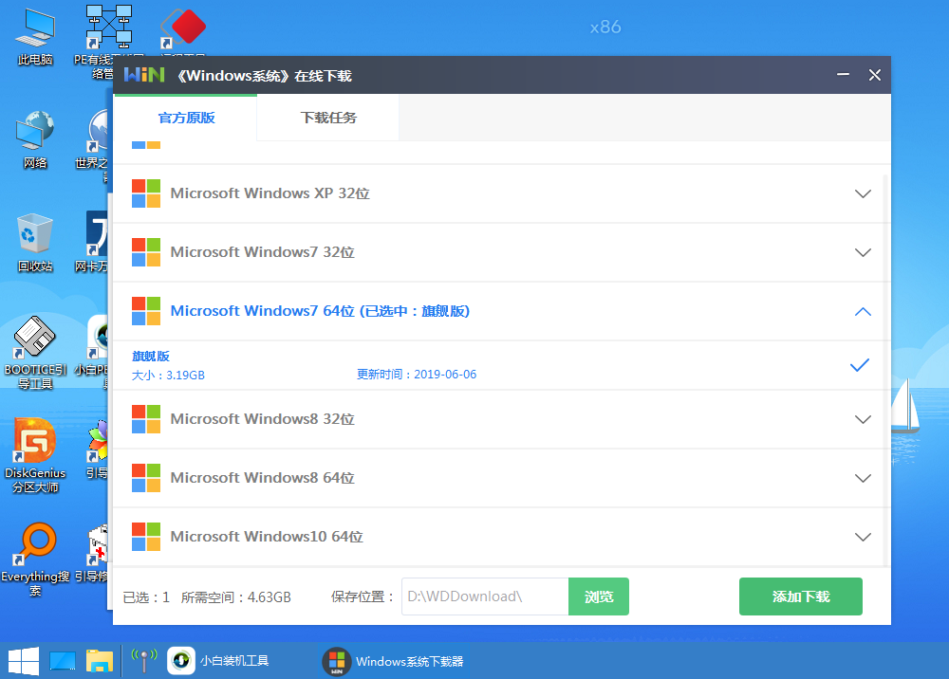Click the WiN logo in title bar

[x=144, y=75]
